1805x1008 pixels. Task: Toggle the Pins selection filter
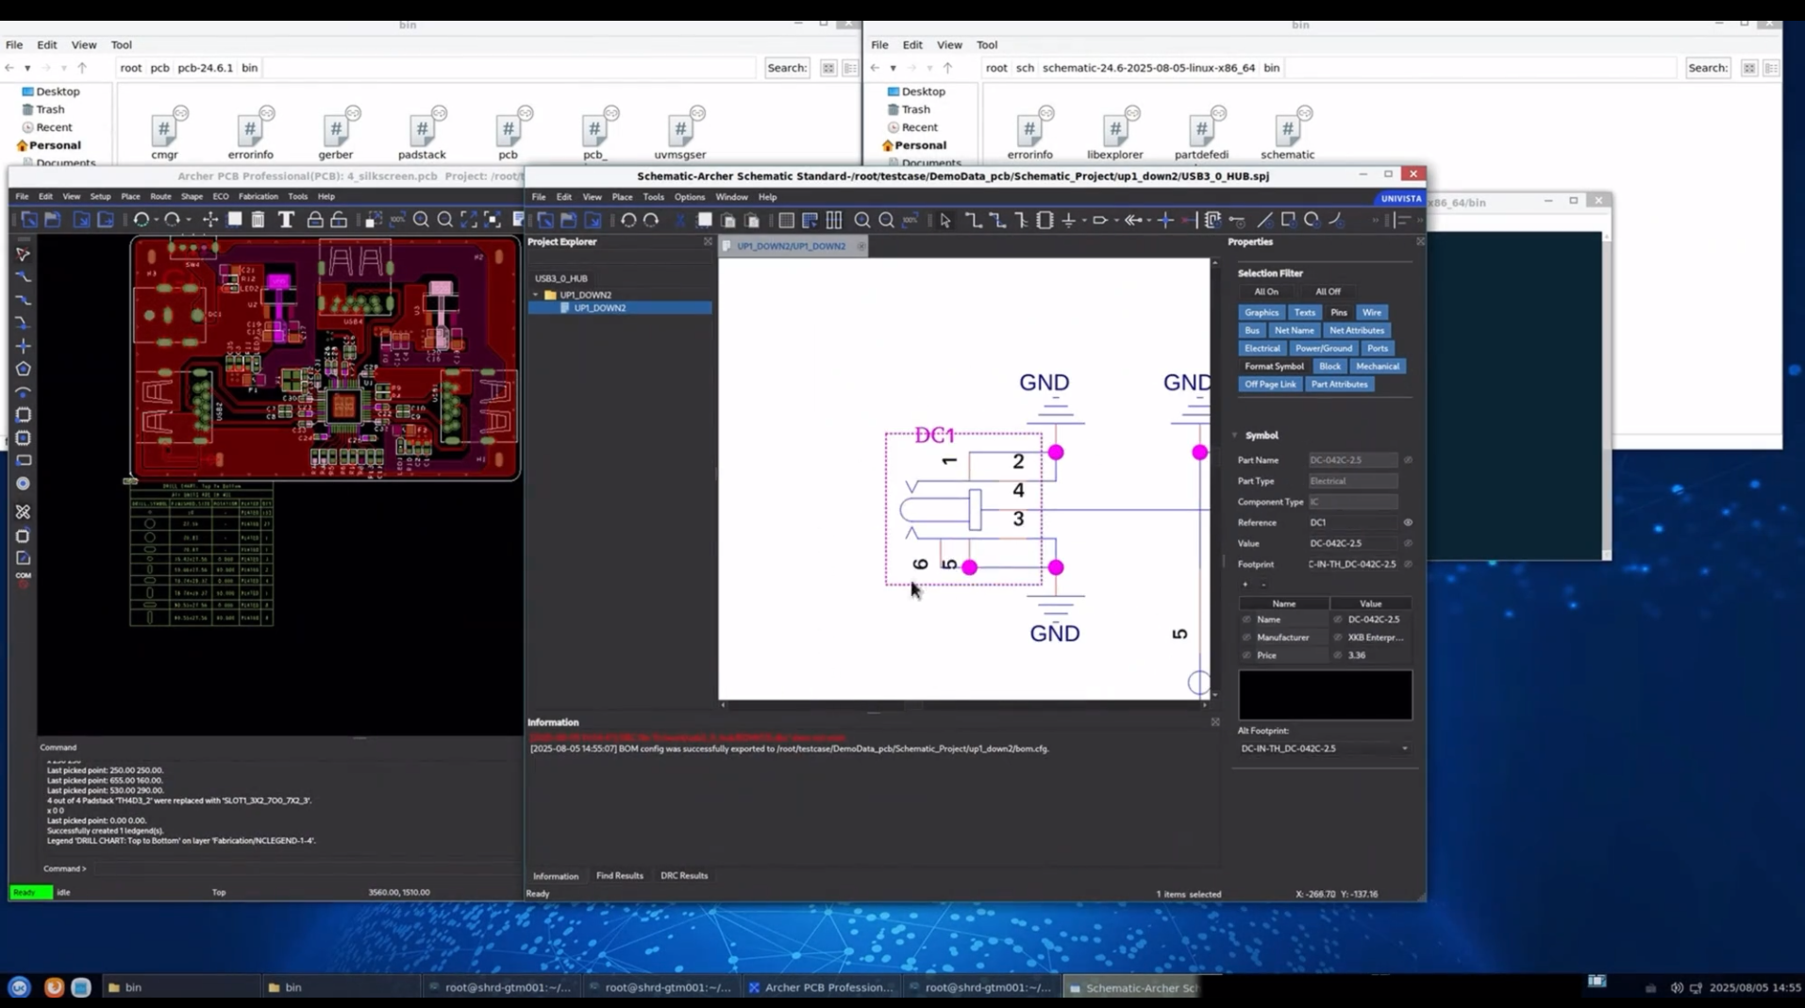[x=1338, y=312]
